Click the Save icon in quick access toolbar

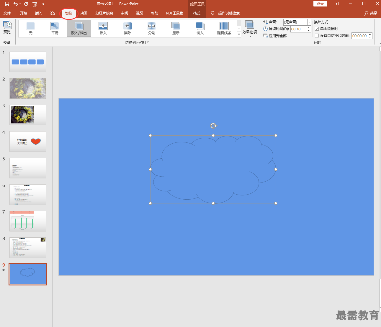(7, 4)
